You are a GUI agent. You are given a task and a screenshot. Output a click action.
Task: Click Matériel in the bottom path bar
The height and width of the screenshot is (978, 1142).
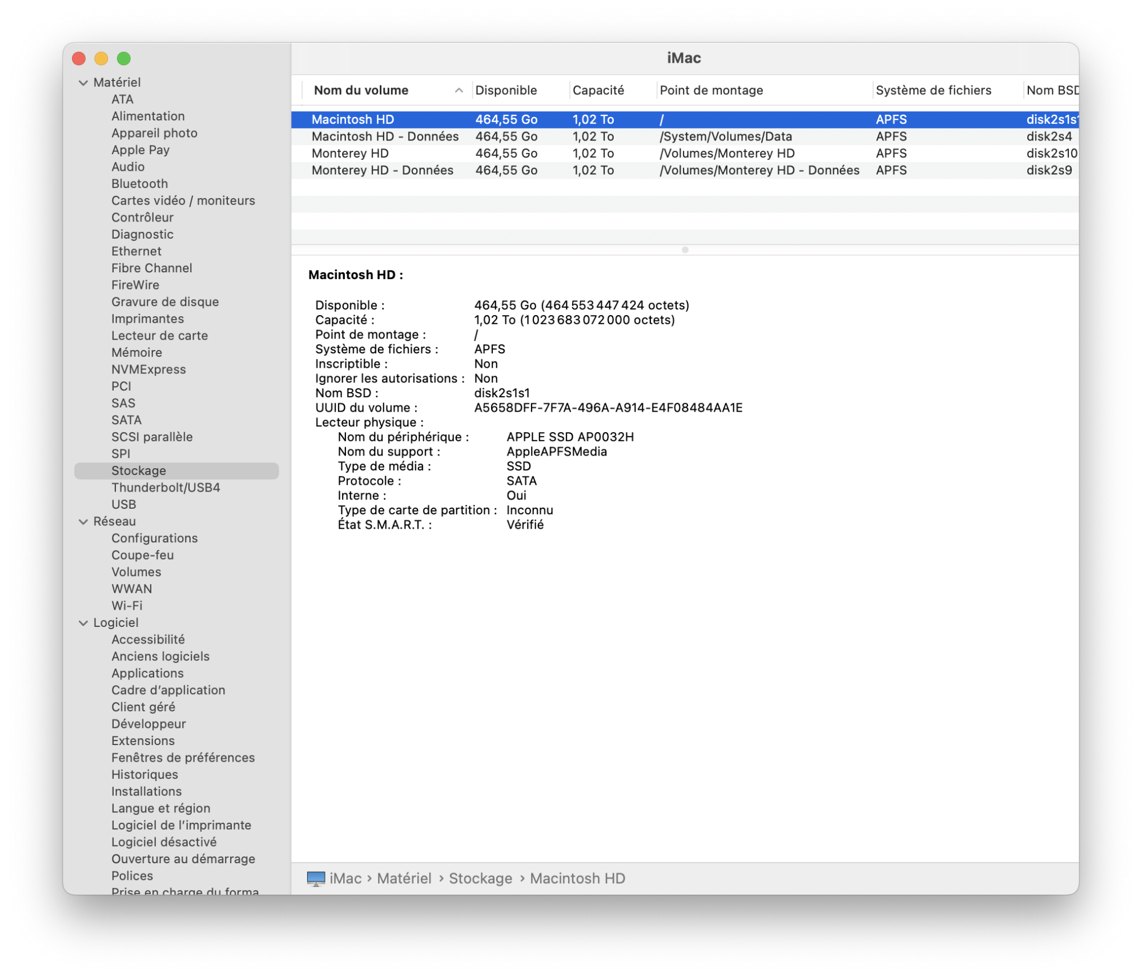click(x=404, y=879)
